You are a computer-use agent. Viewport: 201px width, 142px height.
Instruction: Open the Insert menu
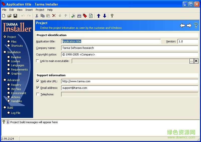pyautogui.click(x=29, y=10)
